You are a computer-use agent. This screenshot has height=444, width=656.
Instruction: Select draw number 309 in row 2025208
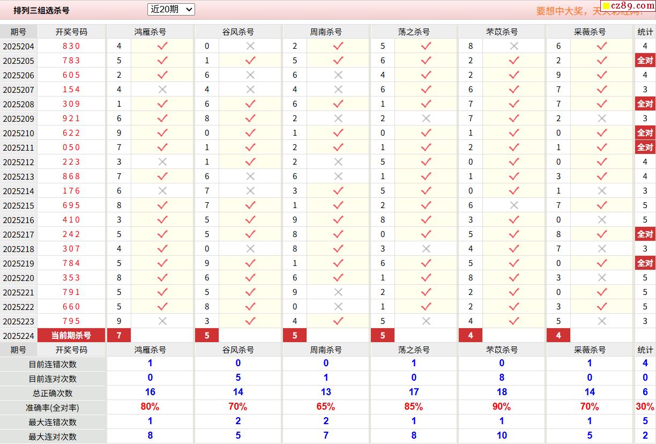coord(71,104)
